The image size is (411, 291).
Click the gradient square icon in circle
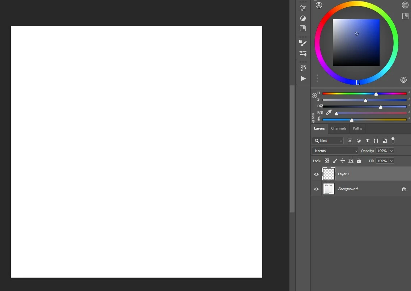(405, 5)
